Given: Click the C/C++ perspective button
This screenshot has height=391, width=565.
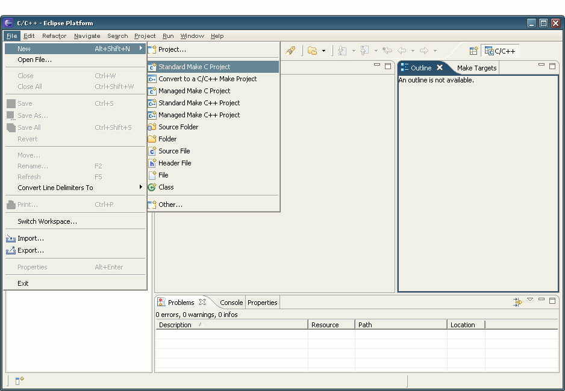Looking at the screenshot, I should (500, 51).
